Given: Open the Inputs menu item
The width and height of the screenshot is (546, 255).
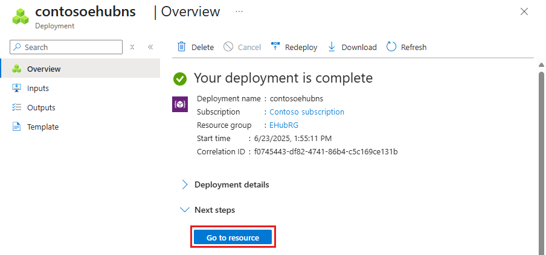Looking at the screenshot, I should (x=38, y=88).
